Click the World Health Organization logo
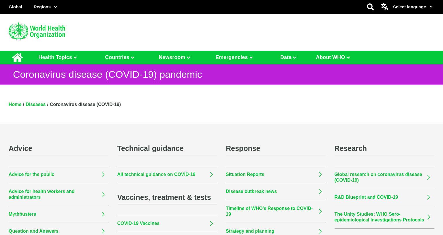 37,31
